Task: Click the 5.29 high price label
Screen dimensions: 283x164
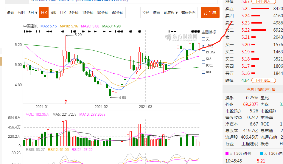Action: [x=78, y=35]
